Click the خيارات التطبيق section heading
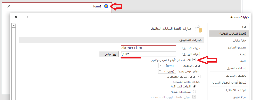253x100 pixels. [191, 40]
